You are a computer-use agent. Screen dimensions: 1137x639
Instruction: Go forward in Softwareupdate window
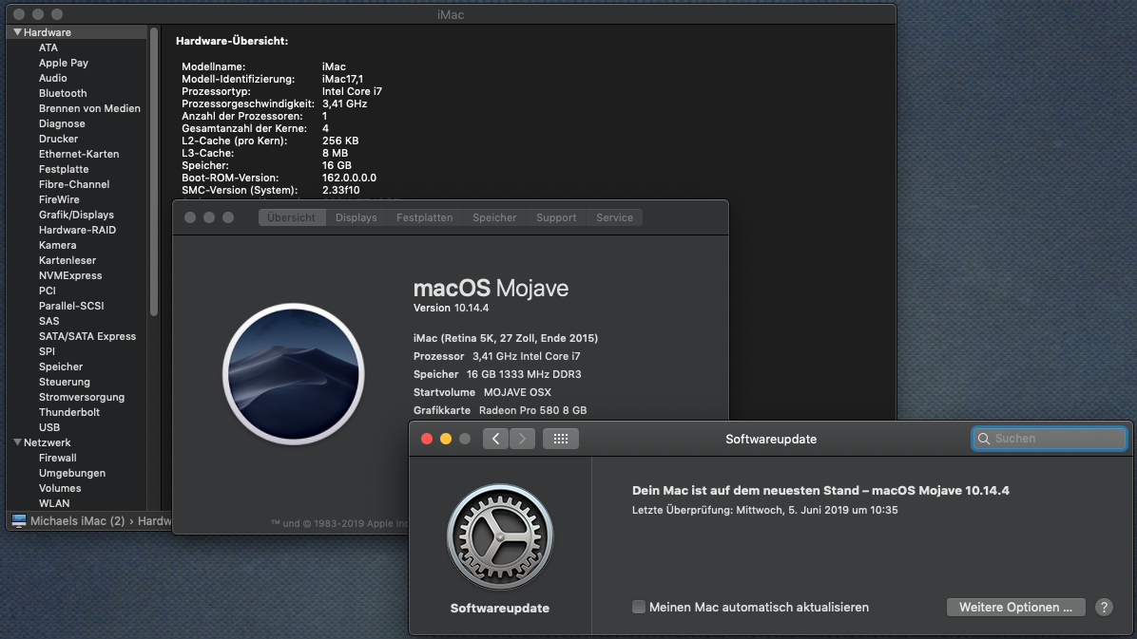pyautogui.click(x=522, y=439)
